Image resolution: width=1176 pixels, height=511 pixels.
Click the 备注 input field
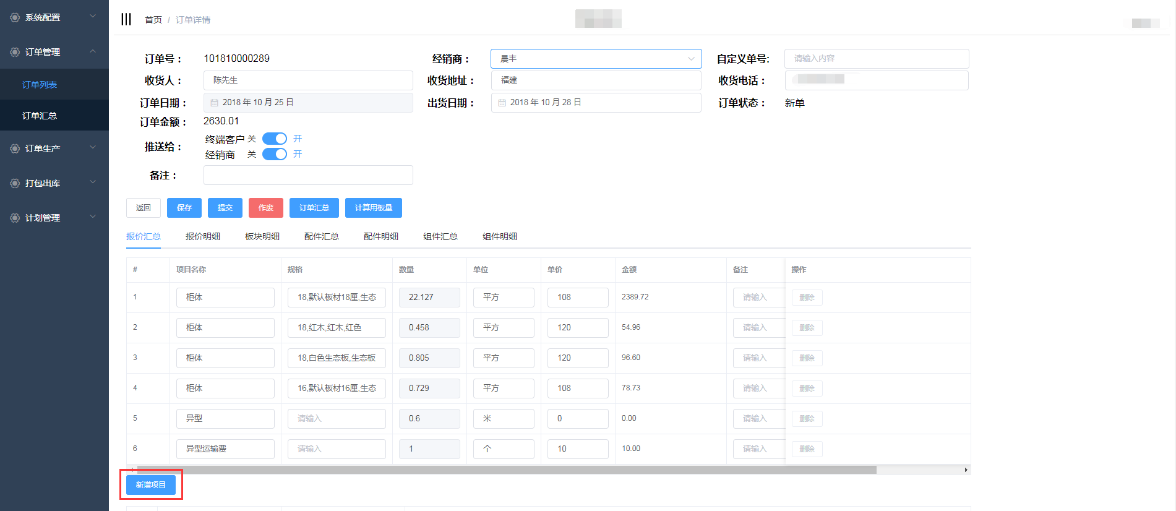click(x=308, y=175)
